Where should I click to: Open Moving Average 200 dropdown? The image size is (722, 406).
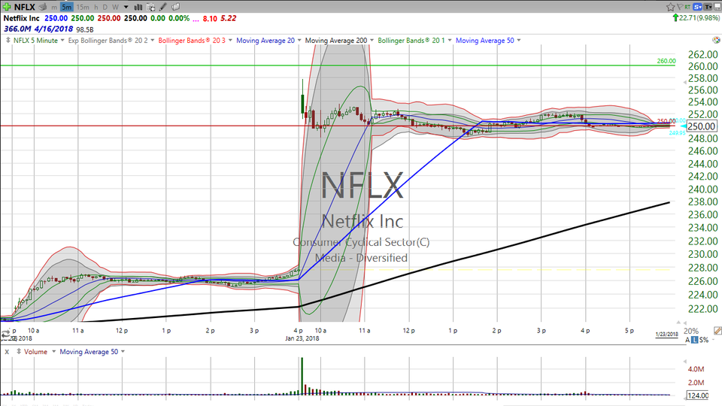tap(372, 41)
